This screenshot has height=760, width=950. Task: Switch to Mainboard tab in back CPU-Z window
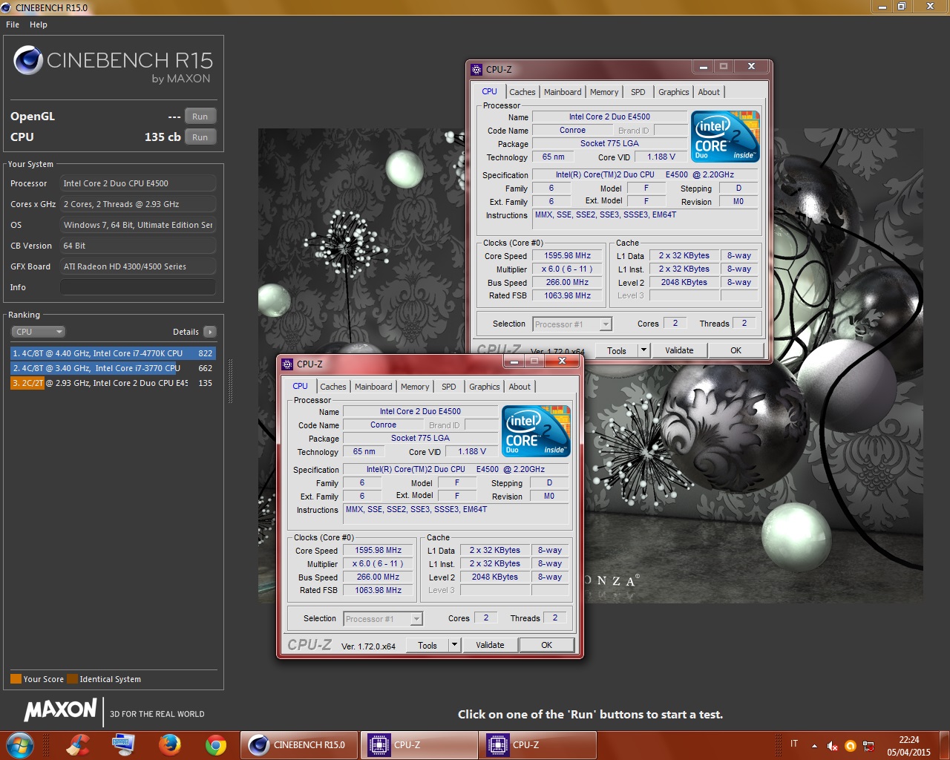point(563,92)
